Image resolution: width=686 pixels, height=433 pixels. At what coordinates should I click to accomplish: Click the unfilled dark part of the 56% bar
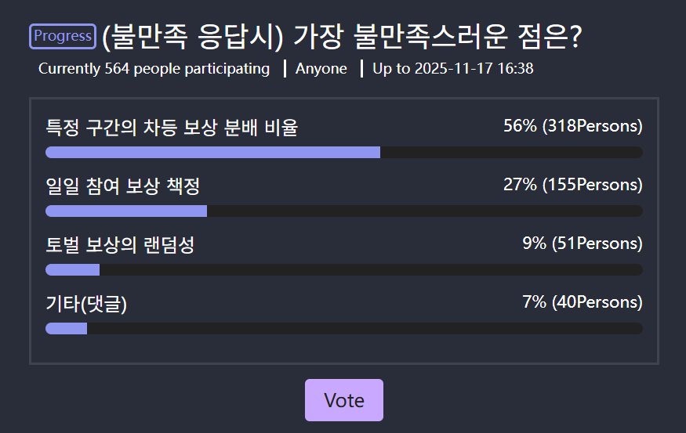click(511, 152)
